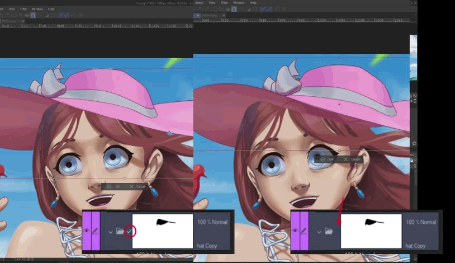Confirm transform with OK in right canvas
Viewport: 455px width, 263px height.
(328, 159)
